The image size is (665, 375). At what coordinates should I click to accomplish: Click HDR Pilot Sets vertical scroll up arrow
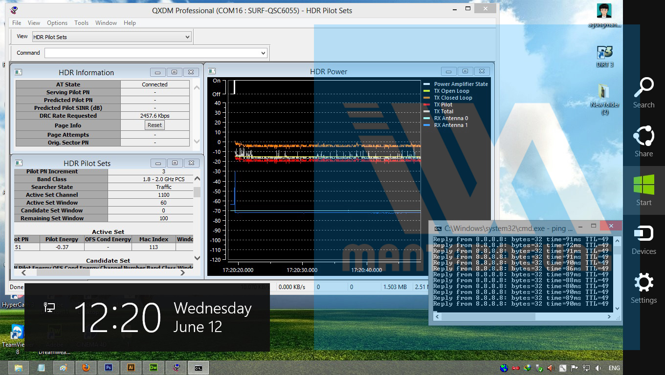coord(197,179)
